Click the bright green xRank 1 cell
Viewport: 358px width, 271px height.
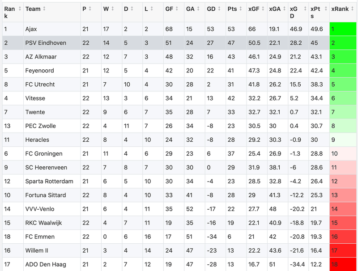coord(343,29)
